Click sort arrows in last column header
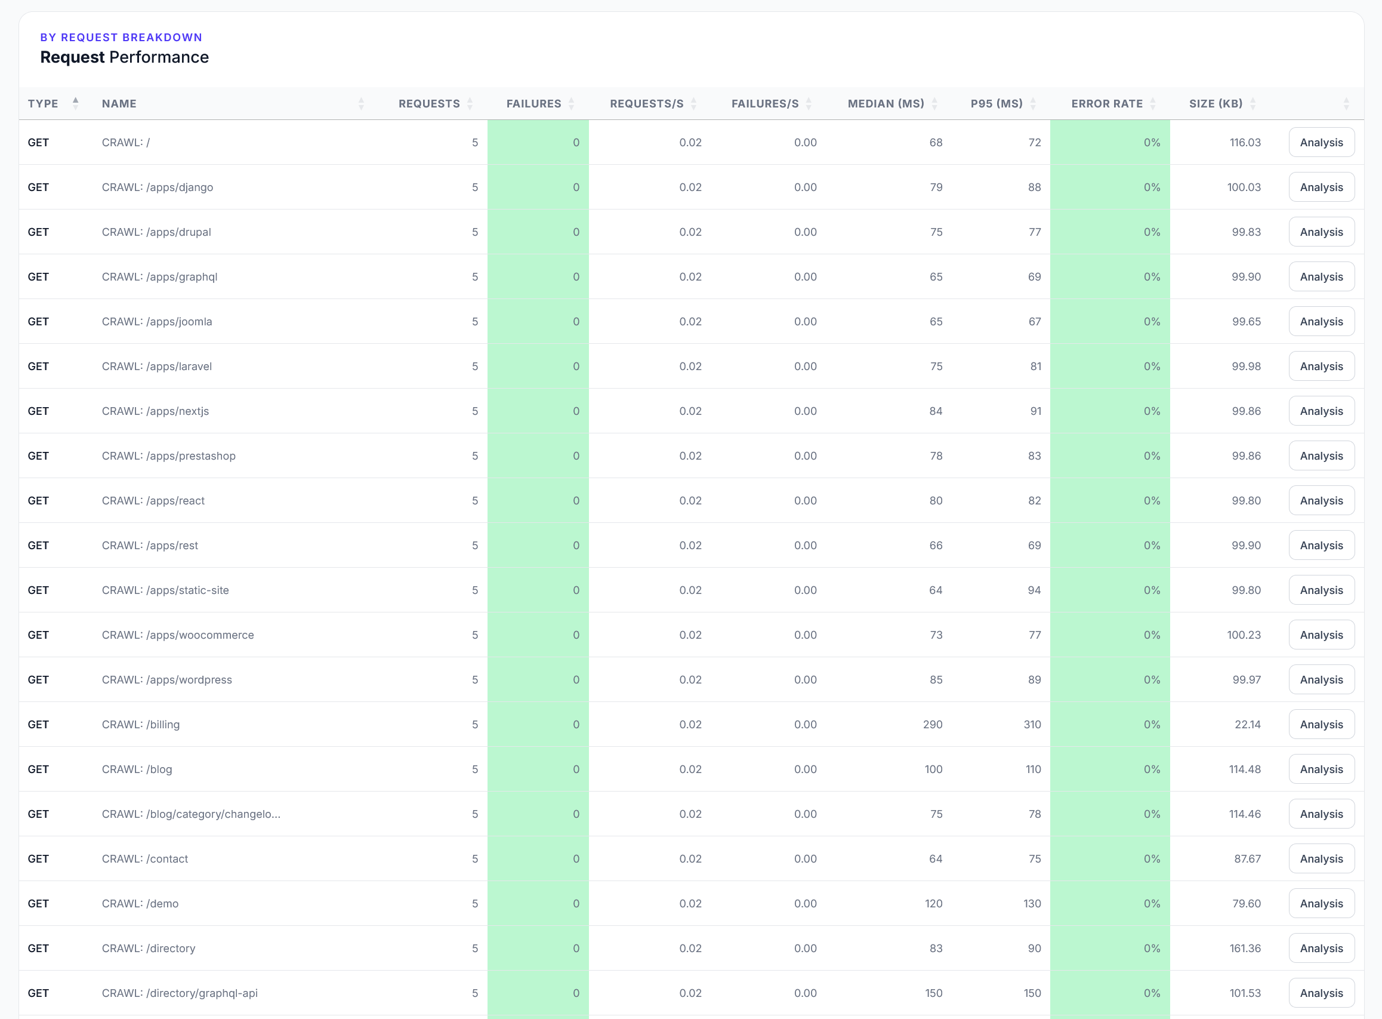Viewport: 1382px width, 1019px height. pos(1346,104)
